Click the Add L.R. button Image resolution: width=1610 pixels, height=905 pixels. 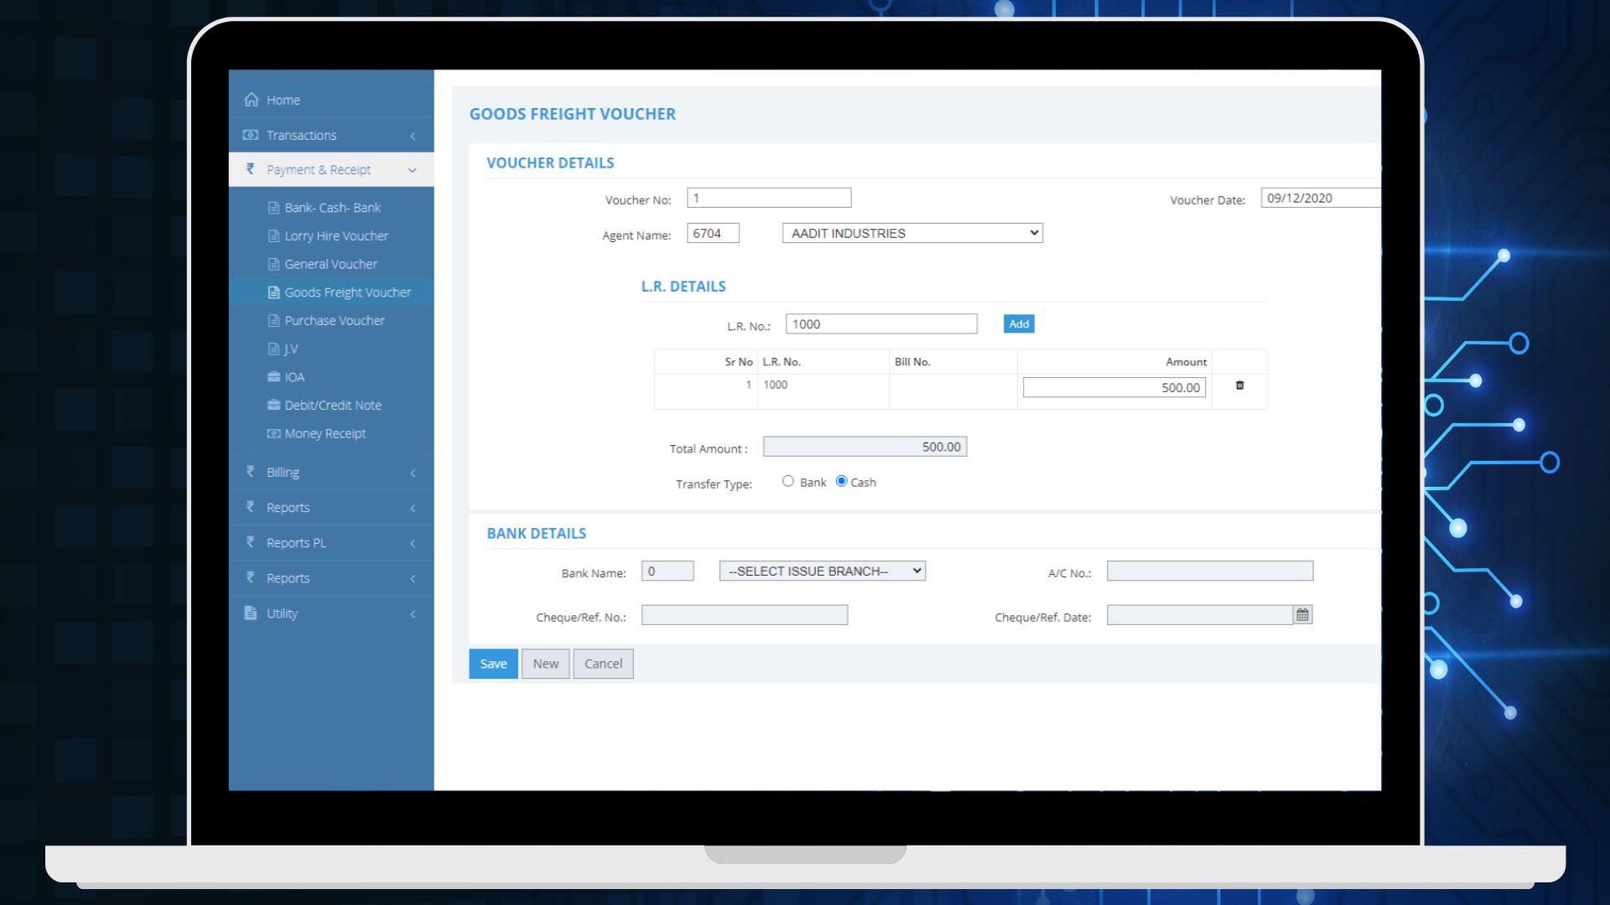[x=1019, y=323]
